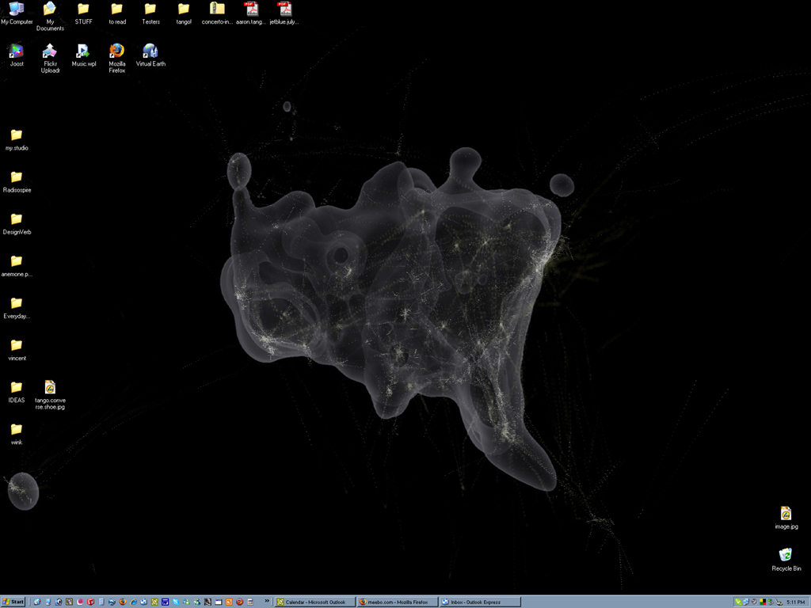The width and height of the screenshot is (811, 608).
Task: Click the 5:11 PM system clock
Action: (795, 602)
